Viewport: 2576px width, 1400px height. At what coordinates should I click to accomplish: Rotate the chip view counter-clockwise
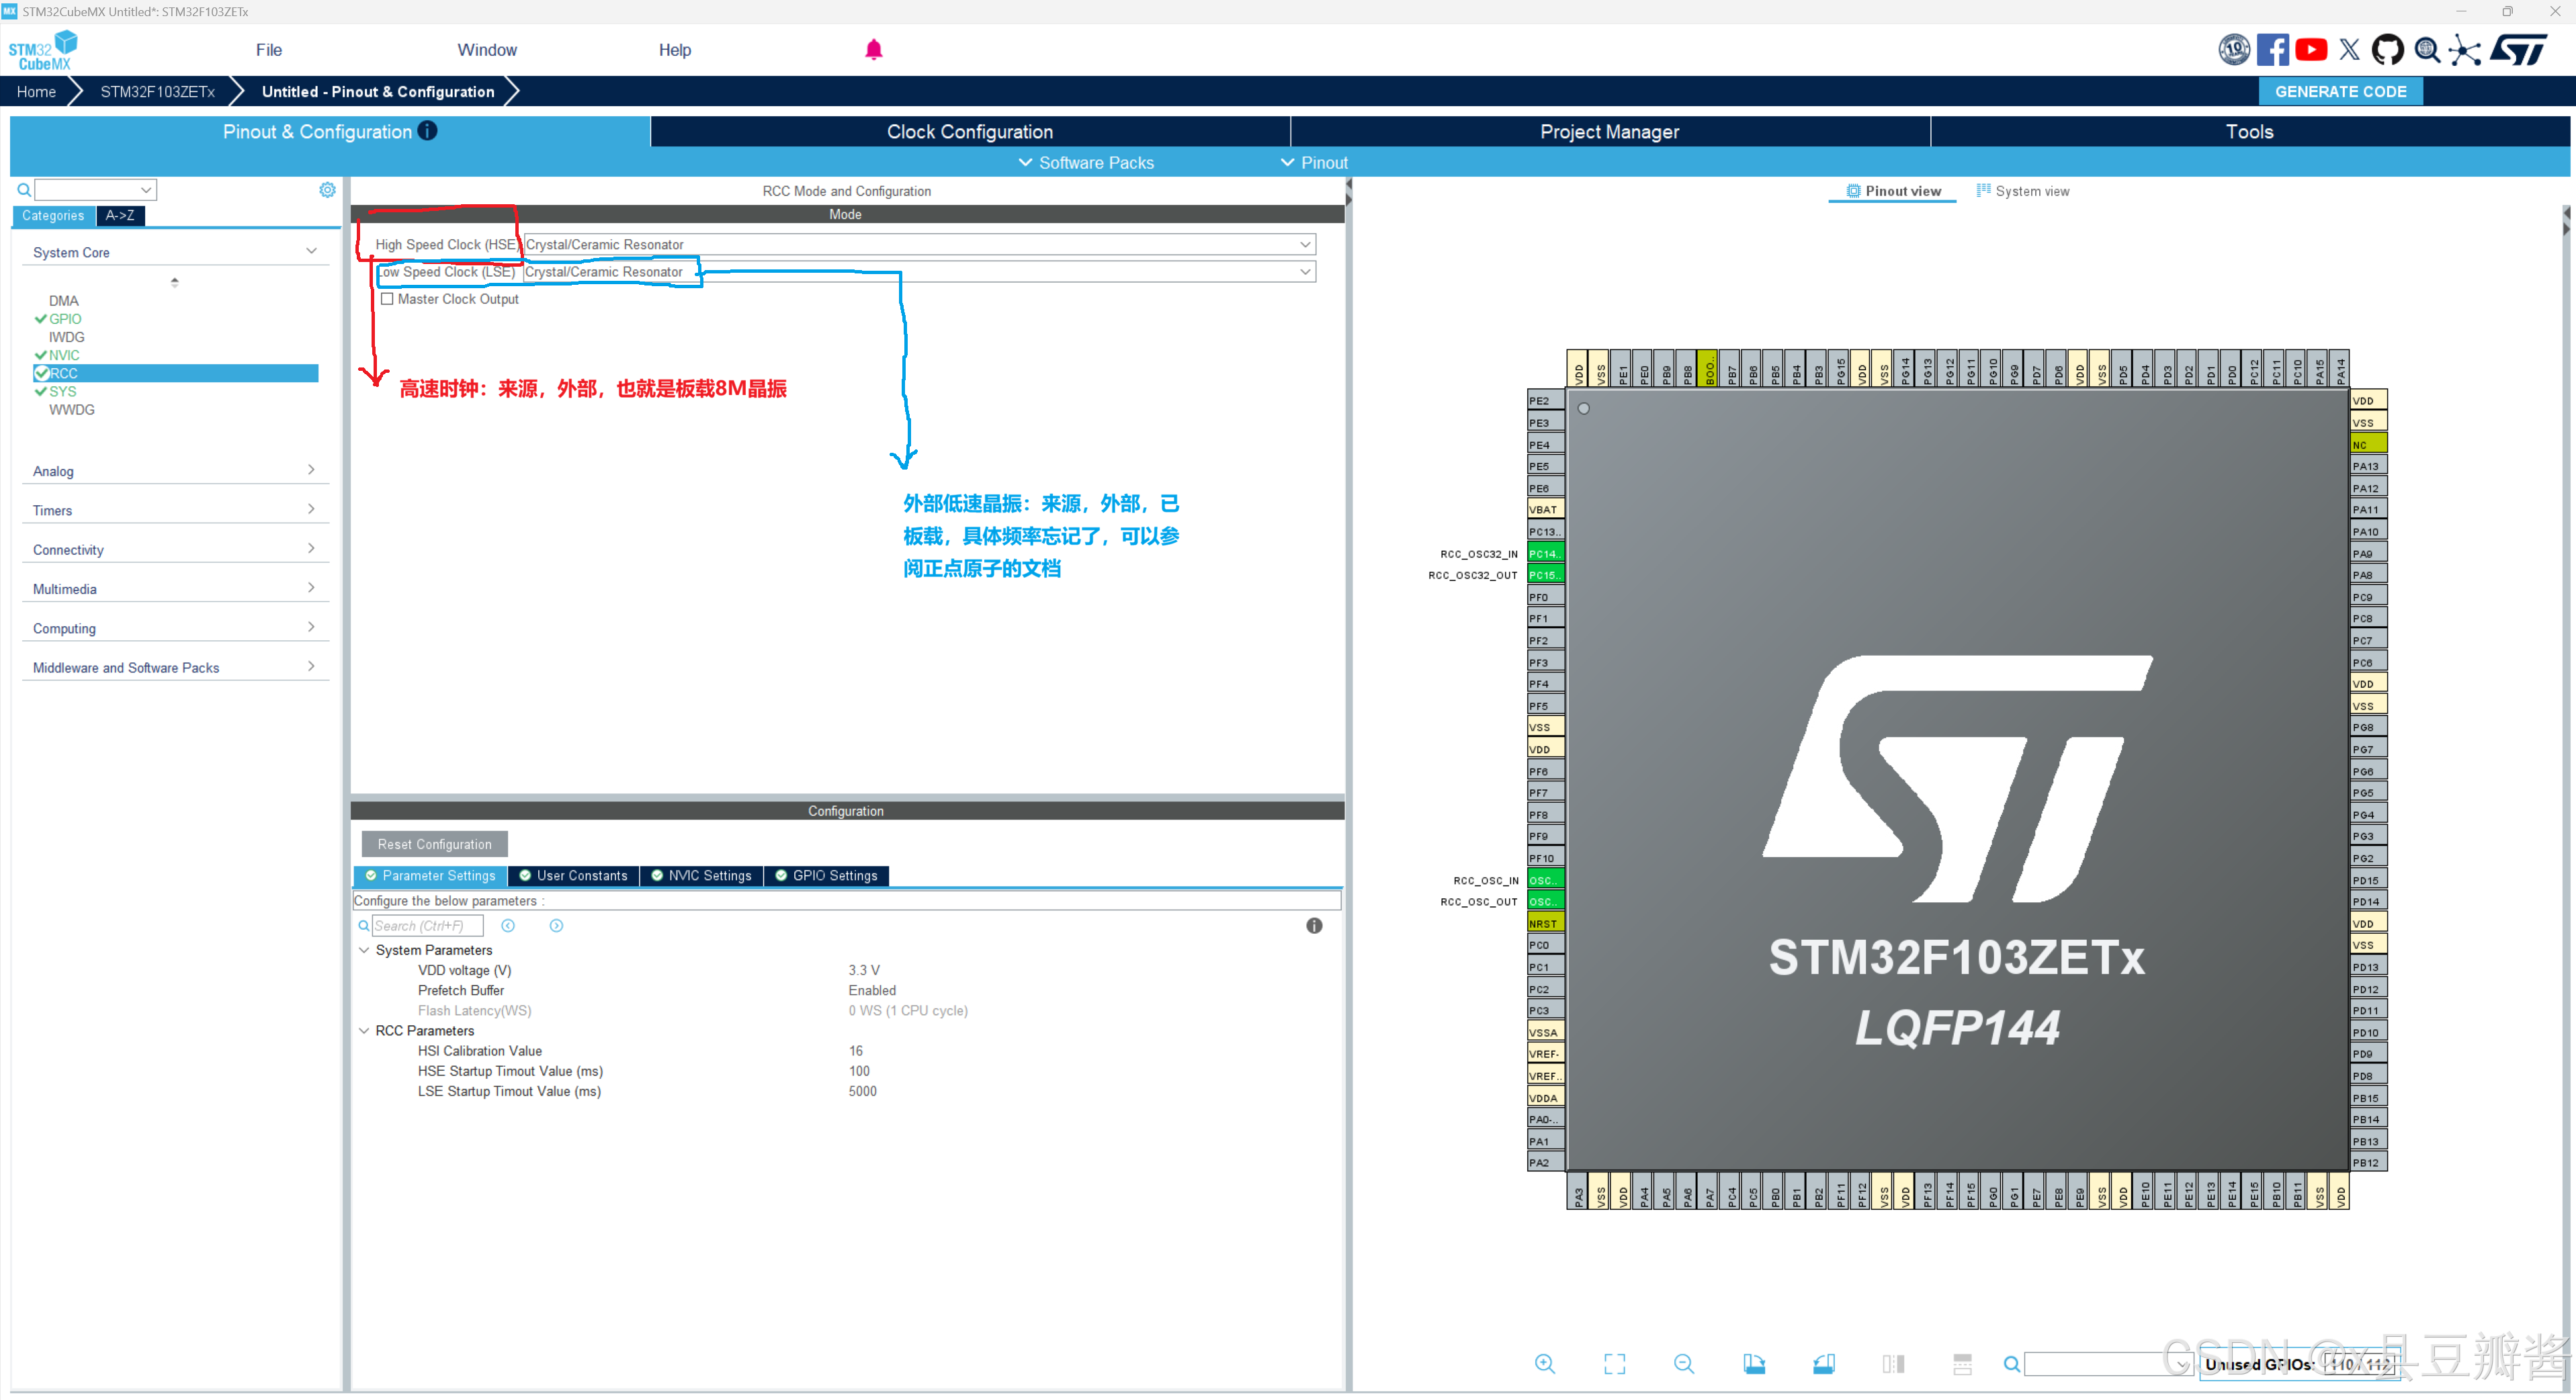click(1823, 1364)
